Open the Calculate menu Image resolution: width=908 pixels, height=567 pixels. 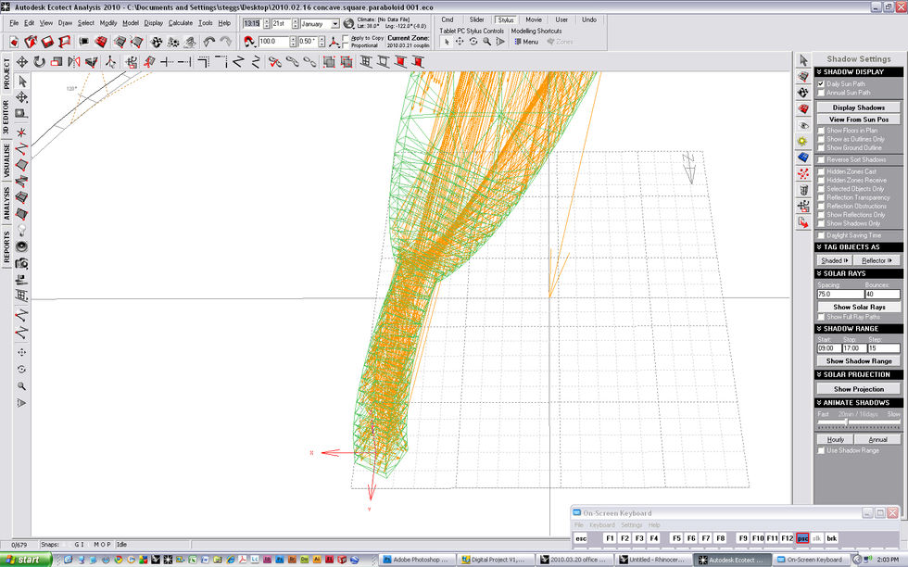[x=181, y=23]
